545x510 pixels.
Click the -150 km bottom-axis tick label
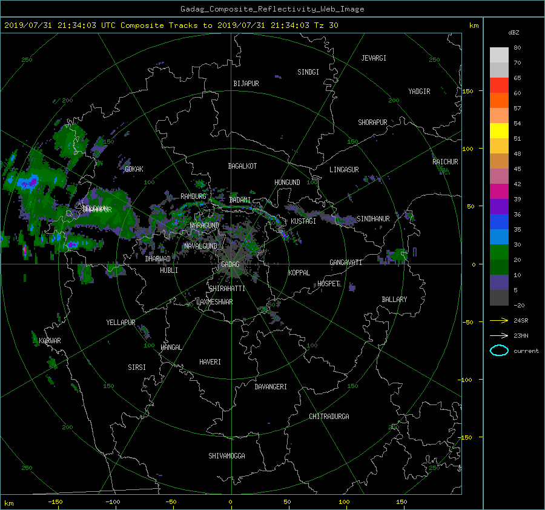(55, 502)
